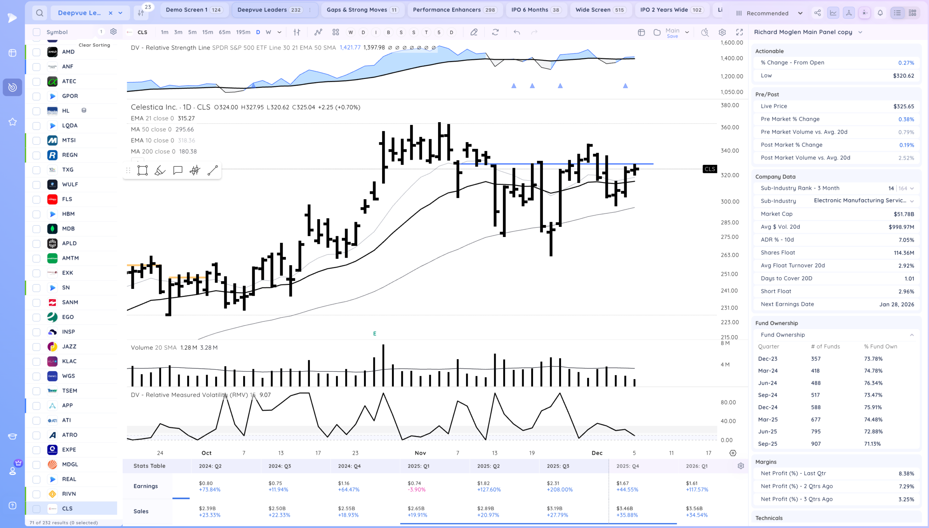Click the search magnifier icon
The height and width of the screenshot is (528, 929).
[40, 13]
